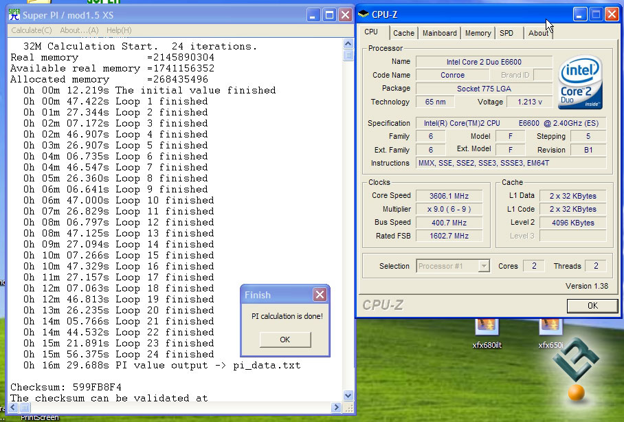Open the xfx680ilt desktop icon

coord(487,333)
